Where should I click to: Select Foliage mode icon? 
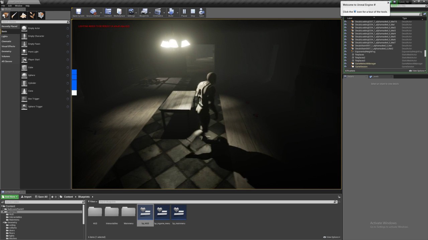point(32,15)
